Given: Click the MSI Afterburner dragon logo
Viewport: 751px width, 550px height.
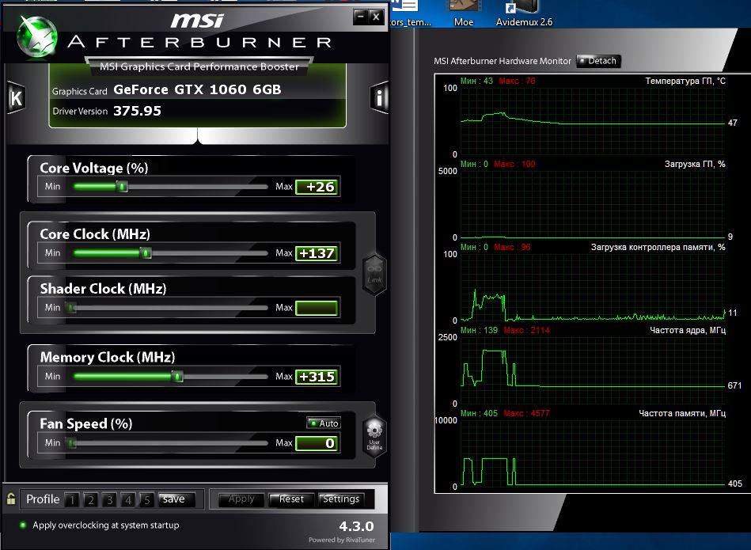Looking at the screenshot, I should click(36, 36).
